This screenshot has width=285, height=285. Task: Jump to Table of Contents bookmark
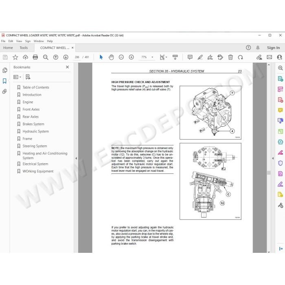(x=36, y=88)
